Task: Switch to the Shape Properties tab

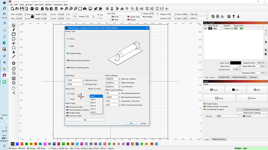Action: click(239, 77)
